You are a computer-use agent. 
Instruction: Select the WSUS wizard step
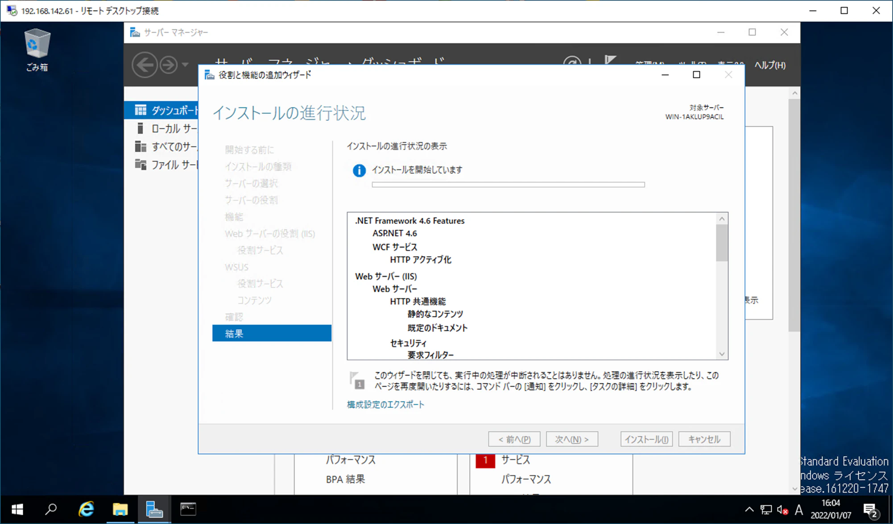(236, 267)
